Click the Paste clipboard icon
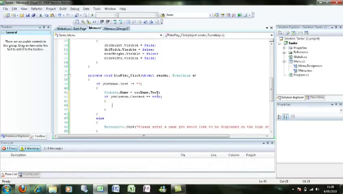The image size is (343, 194). tap(52, 15)
